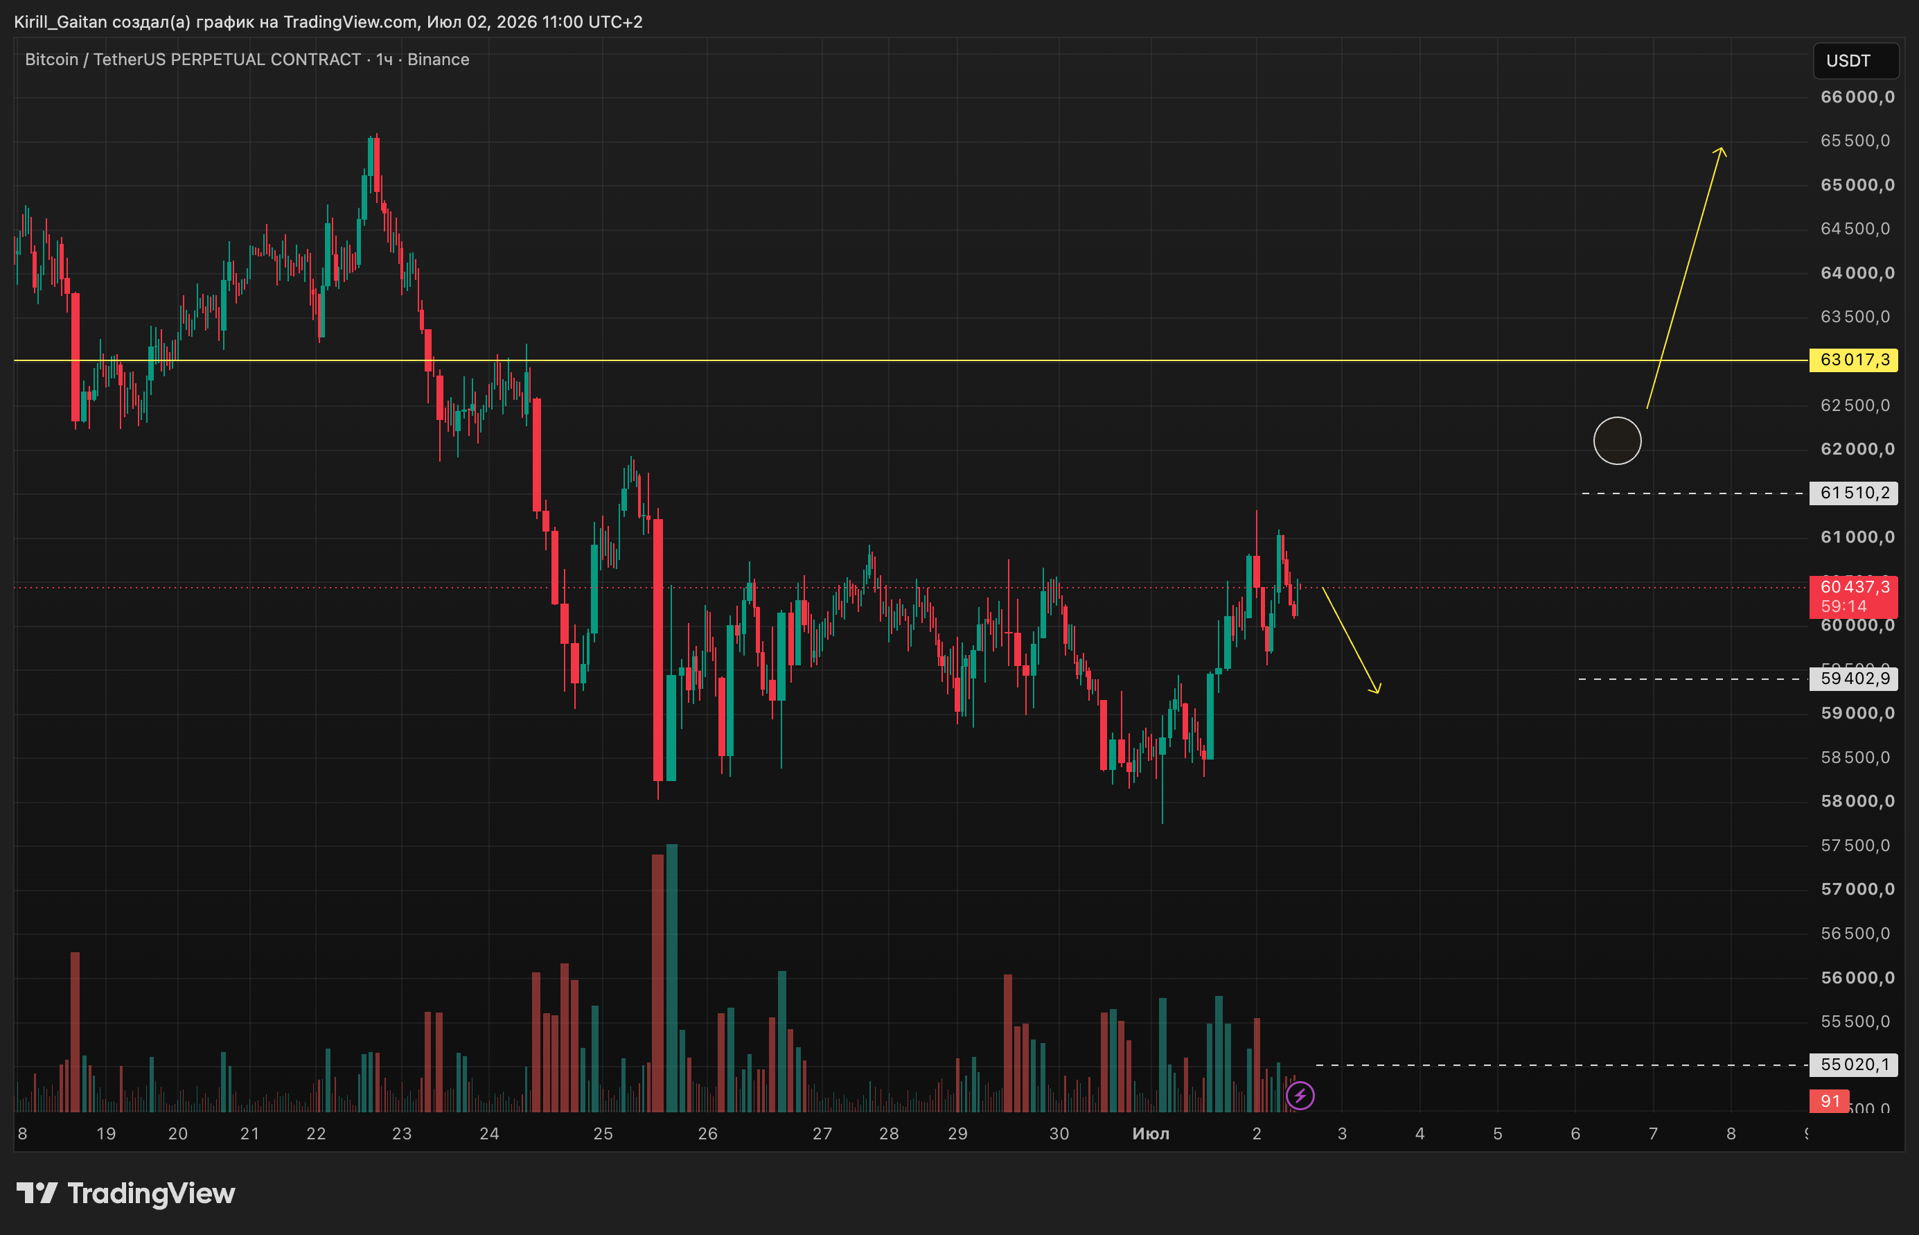Click the 66 000,0 price axis label
The image size is (1919, 1235).
pyautogui.click(x=1857, y=97)
